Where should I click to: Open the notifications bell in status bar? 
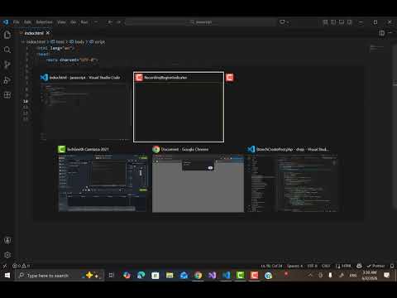click(392, 266)
